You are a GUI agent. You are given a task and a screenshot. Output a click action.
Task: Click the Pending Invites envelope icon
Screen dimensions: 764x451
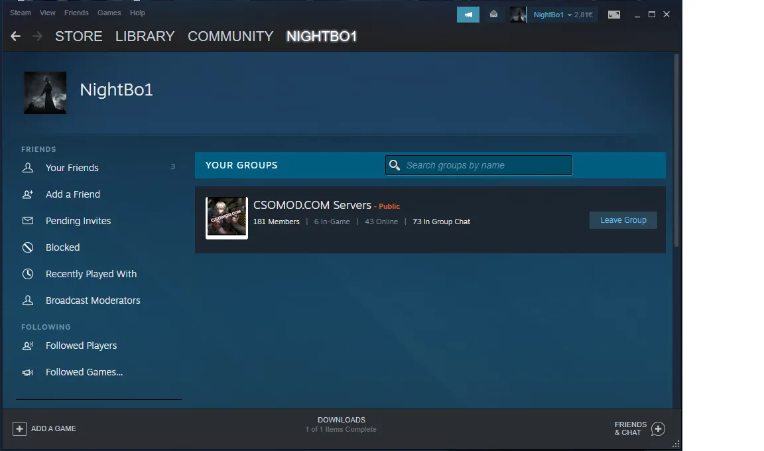click(28, 221)
